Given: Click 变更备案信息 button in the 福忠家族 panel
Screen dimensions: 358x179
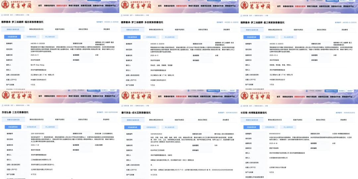Looking at the screenshot, I should (x=31, y=37).
